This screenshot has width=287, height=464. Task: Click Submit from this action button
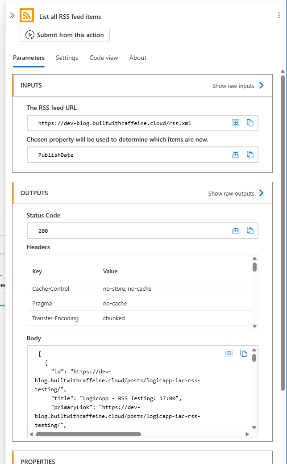tap(65, 35)
